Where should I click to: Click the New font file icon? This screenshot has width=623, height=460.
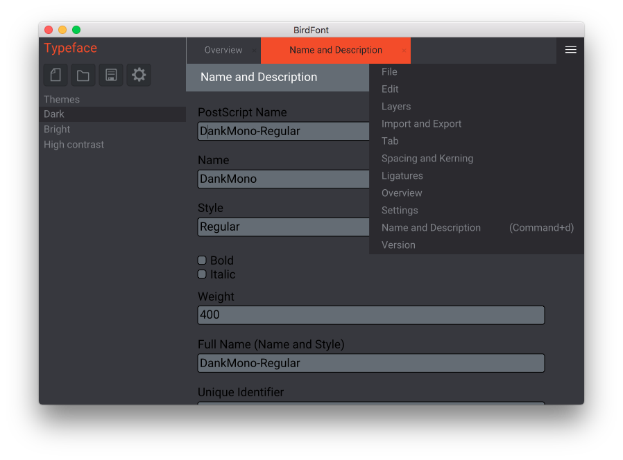[56, 75]
